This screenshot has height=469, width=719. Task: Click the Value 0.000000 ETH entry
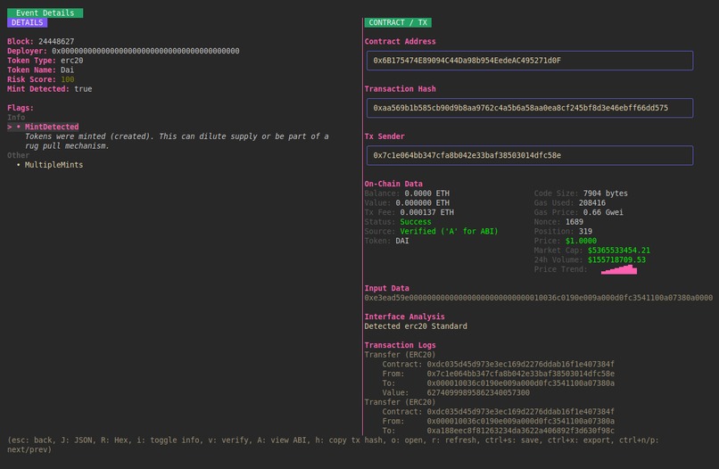[x=422, y=202]
